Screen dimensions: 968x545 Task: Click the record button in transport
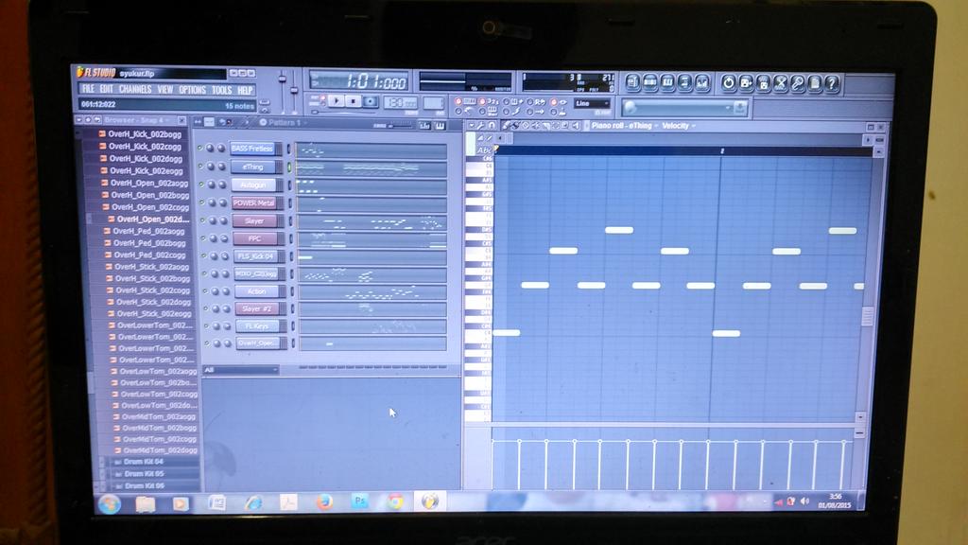point(371,100)
